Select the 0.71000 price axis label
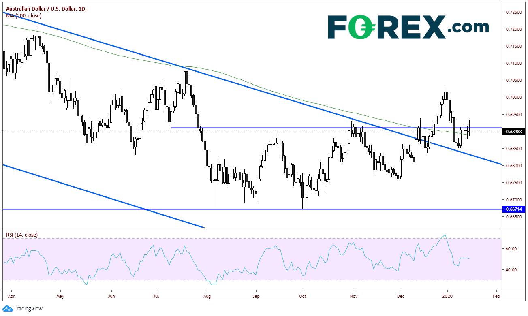The height and width of the screenshot is (316, 528). (x=513, y=63)
